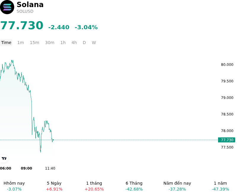Show the 1 năm performance range
237x195 pixels.
coord(220,186)
